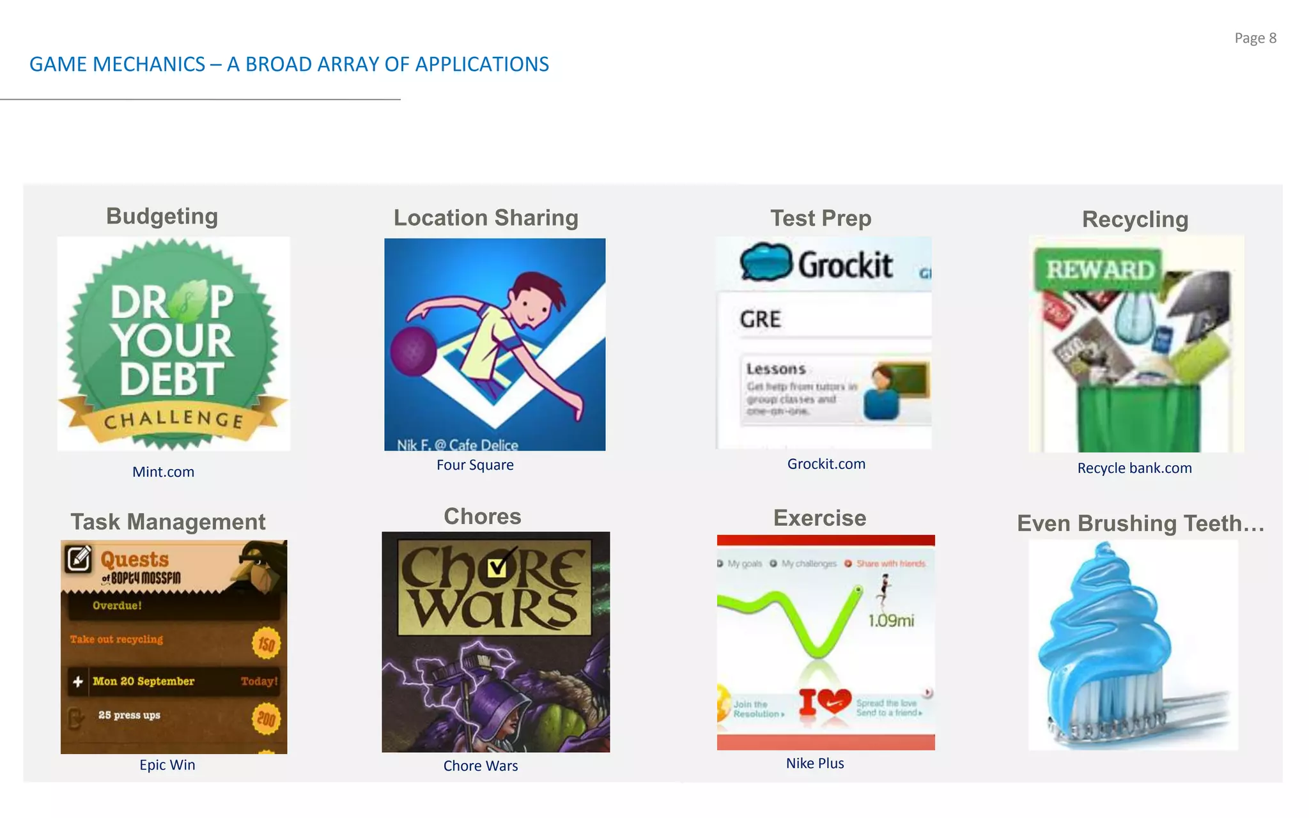This screenshot has height=818, width=1309.
Task: Click the Chores heading
Action: 483,516
